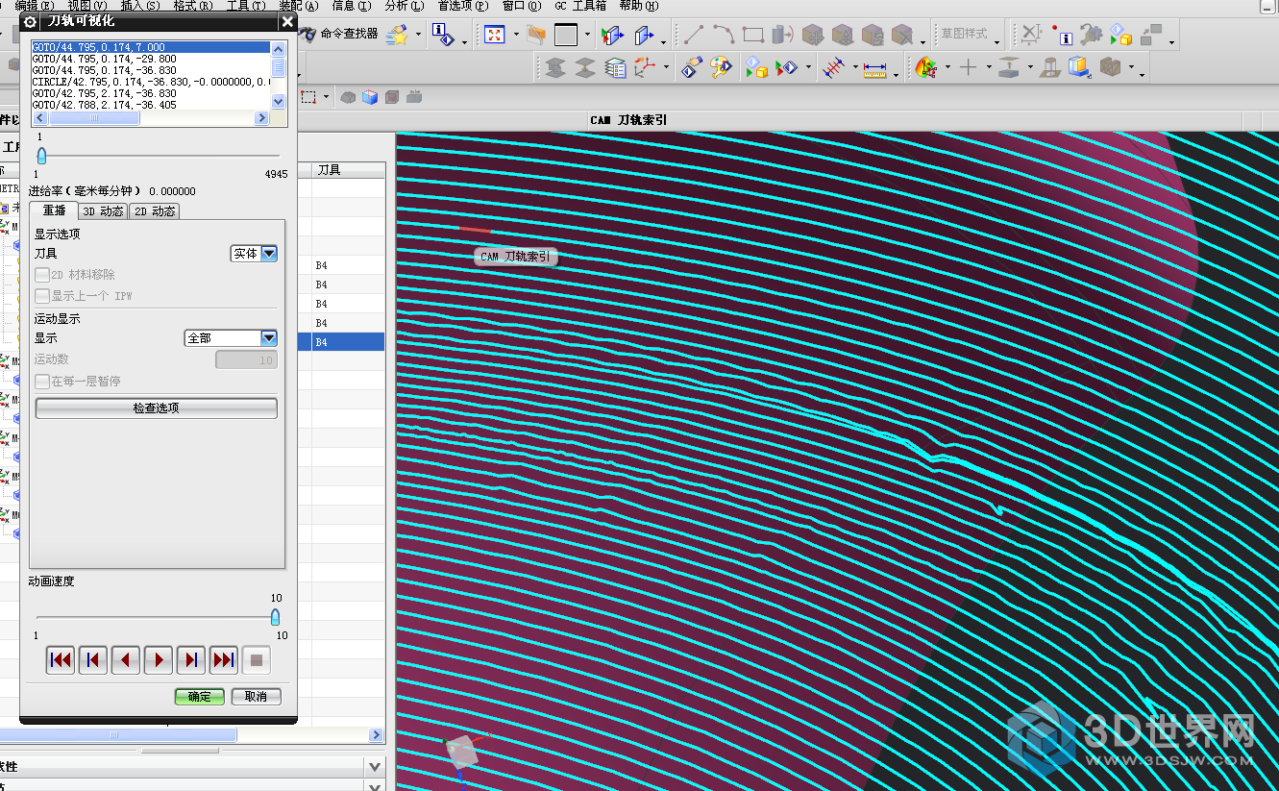
Task: Click the 动画速度 slider handle
Action: (275, 617)
